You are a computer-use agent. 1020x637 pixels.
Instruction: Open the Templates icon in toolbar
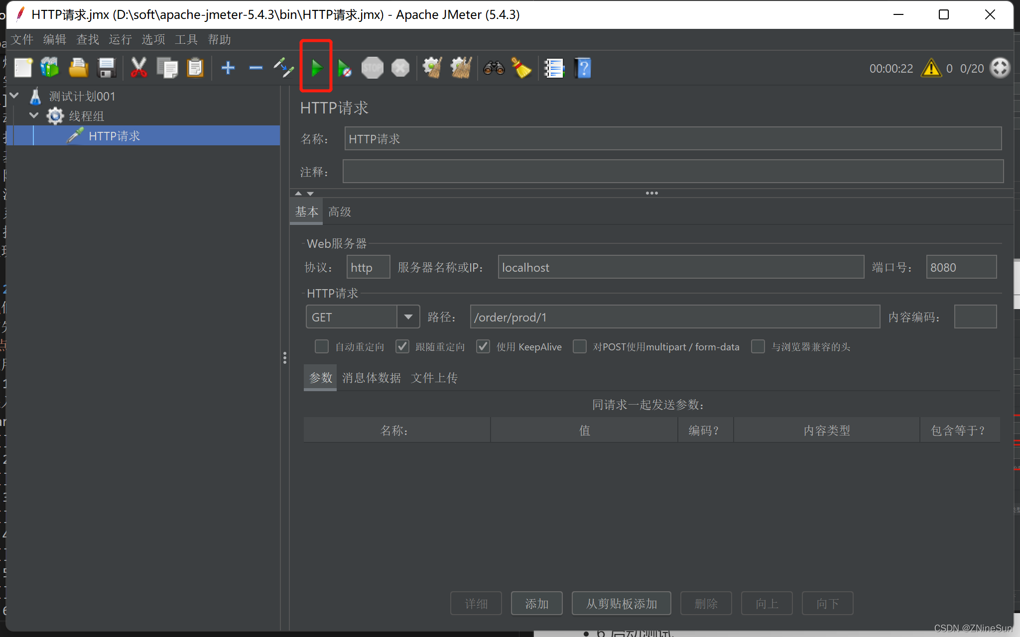click(50, 68)
